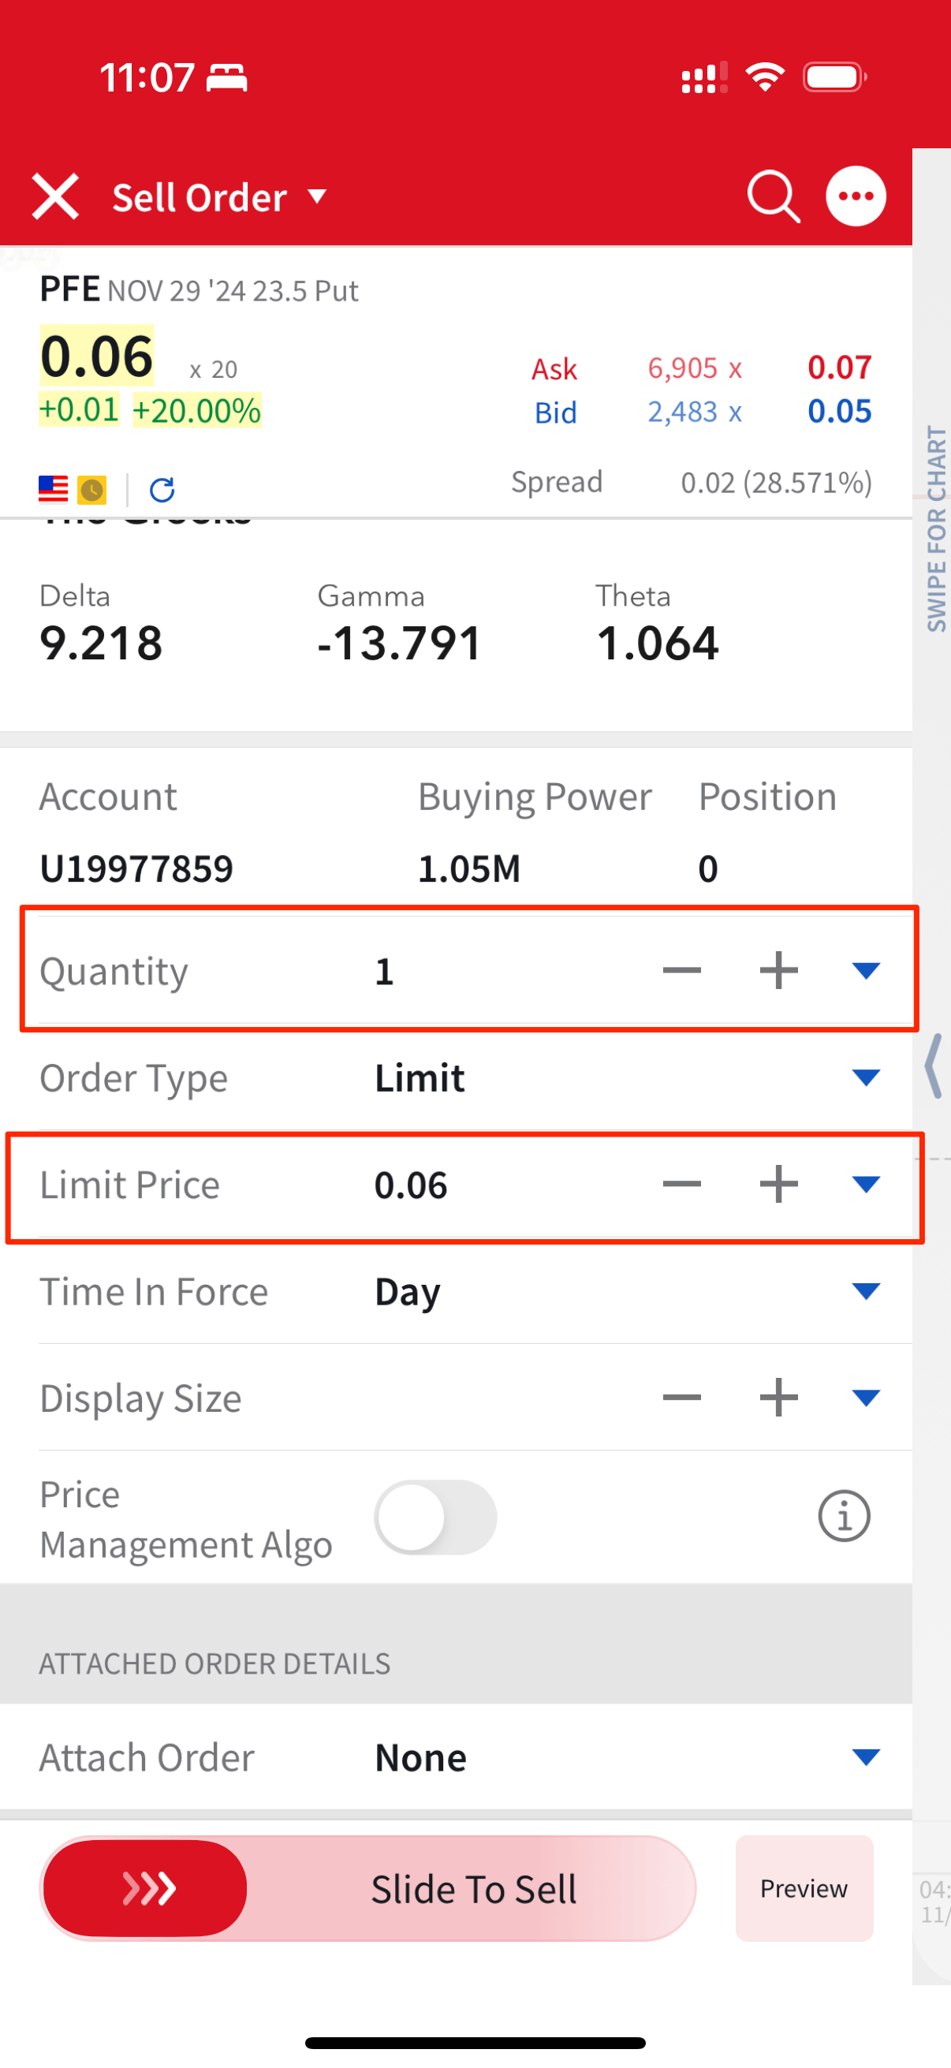Open Price Management Algo info icon
951x2068 pixels.
tap(844, 1517)
